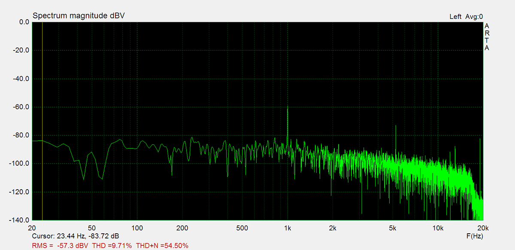Click the 'THD+N =54.50%' value
515x250 pixels.
[x=162, y=245]
